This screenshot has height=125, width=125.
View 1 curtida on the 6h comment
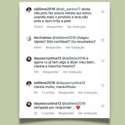coord(48,92)
